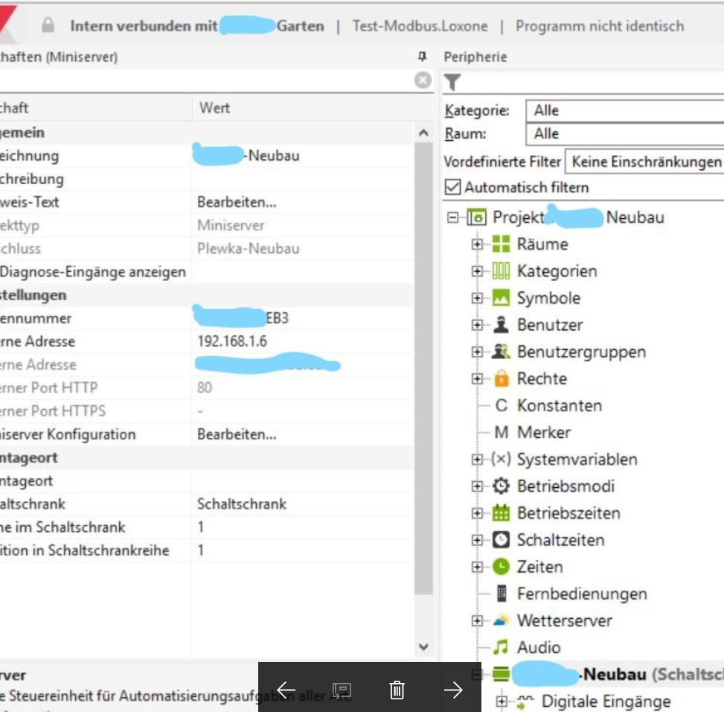Select the Kategorien icon in the tree

click(501, 271)
